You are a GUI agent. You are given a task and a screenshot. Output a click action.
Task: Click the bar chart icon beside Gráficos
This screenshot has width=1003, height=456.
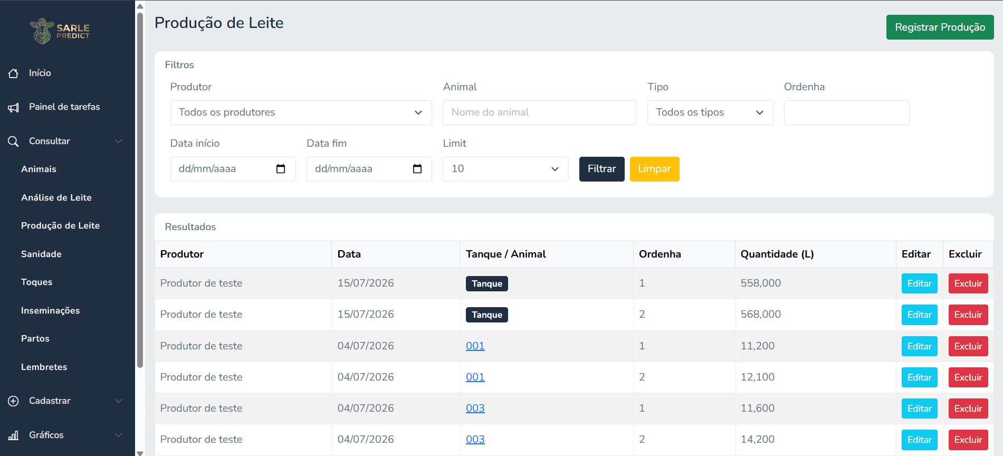(13, 435)
